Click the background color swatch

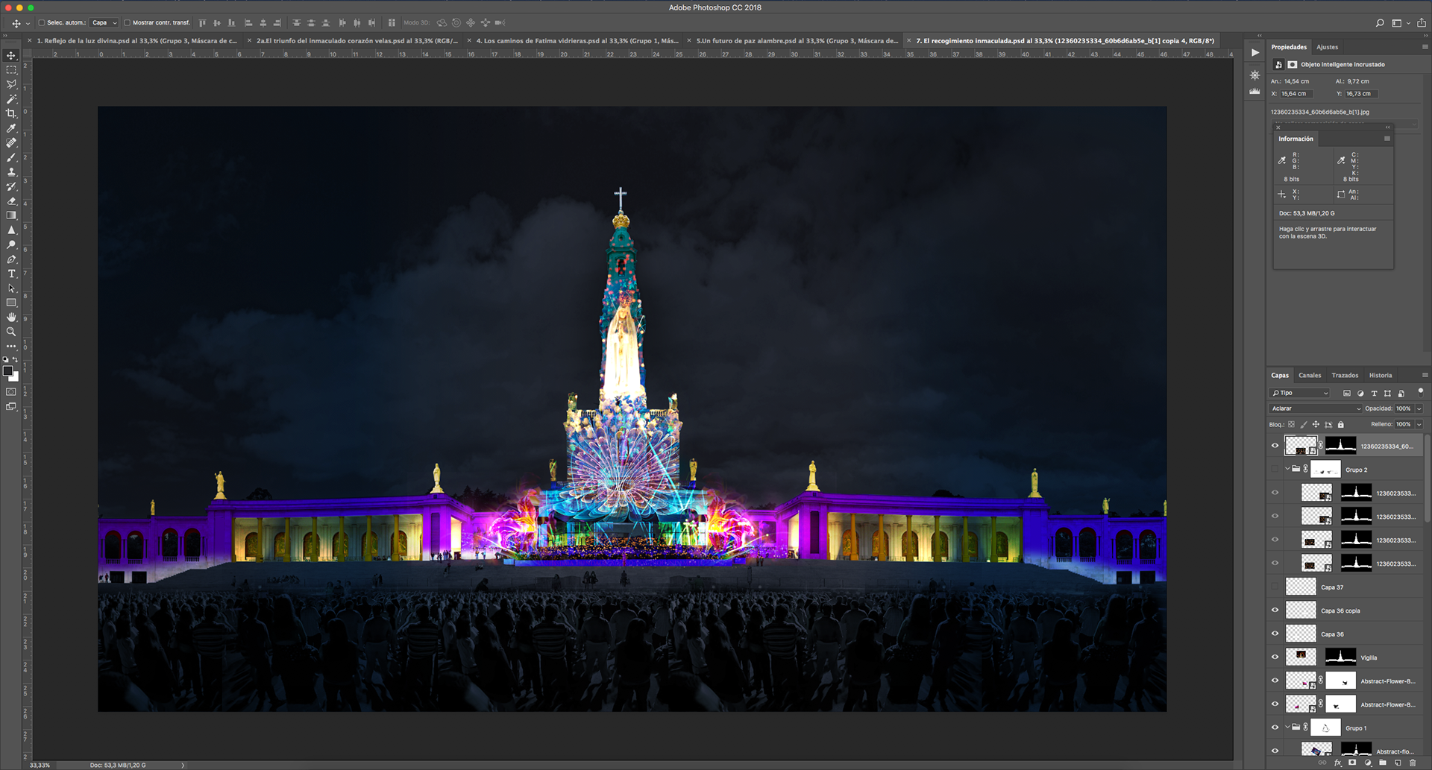[x=15, y=378]
